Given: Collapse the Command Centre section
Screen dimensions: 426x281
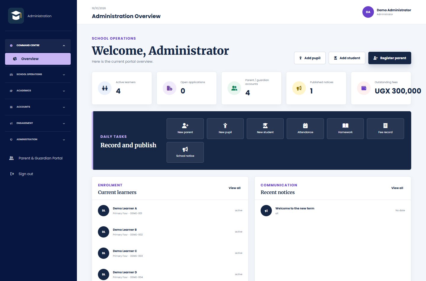Looking at the screenshot, I should [x=38, y=46].
